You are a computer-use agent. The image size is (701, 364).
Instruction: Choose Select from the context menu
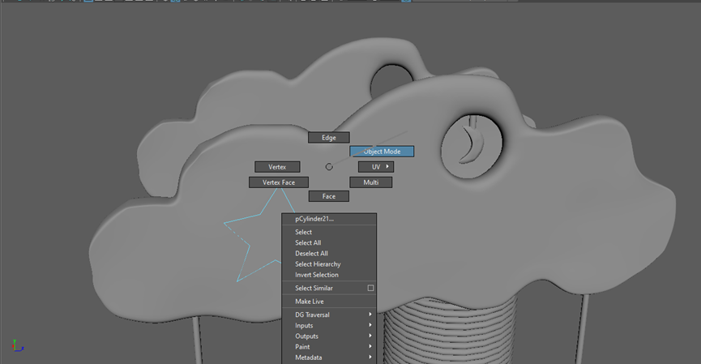point(329,232)
